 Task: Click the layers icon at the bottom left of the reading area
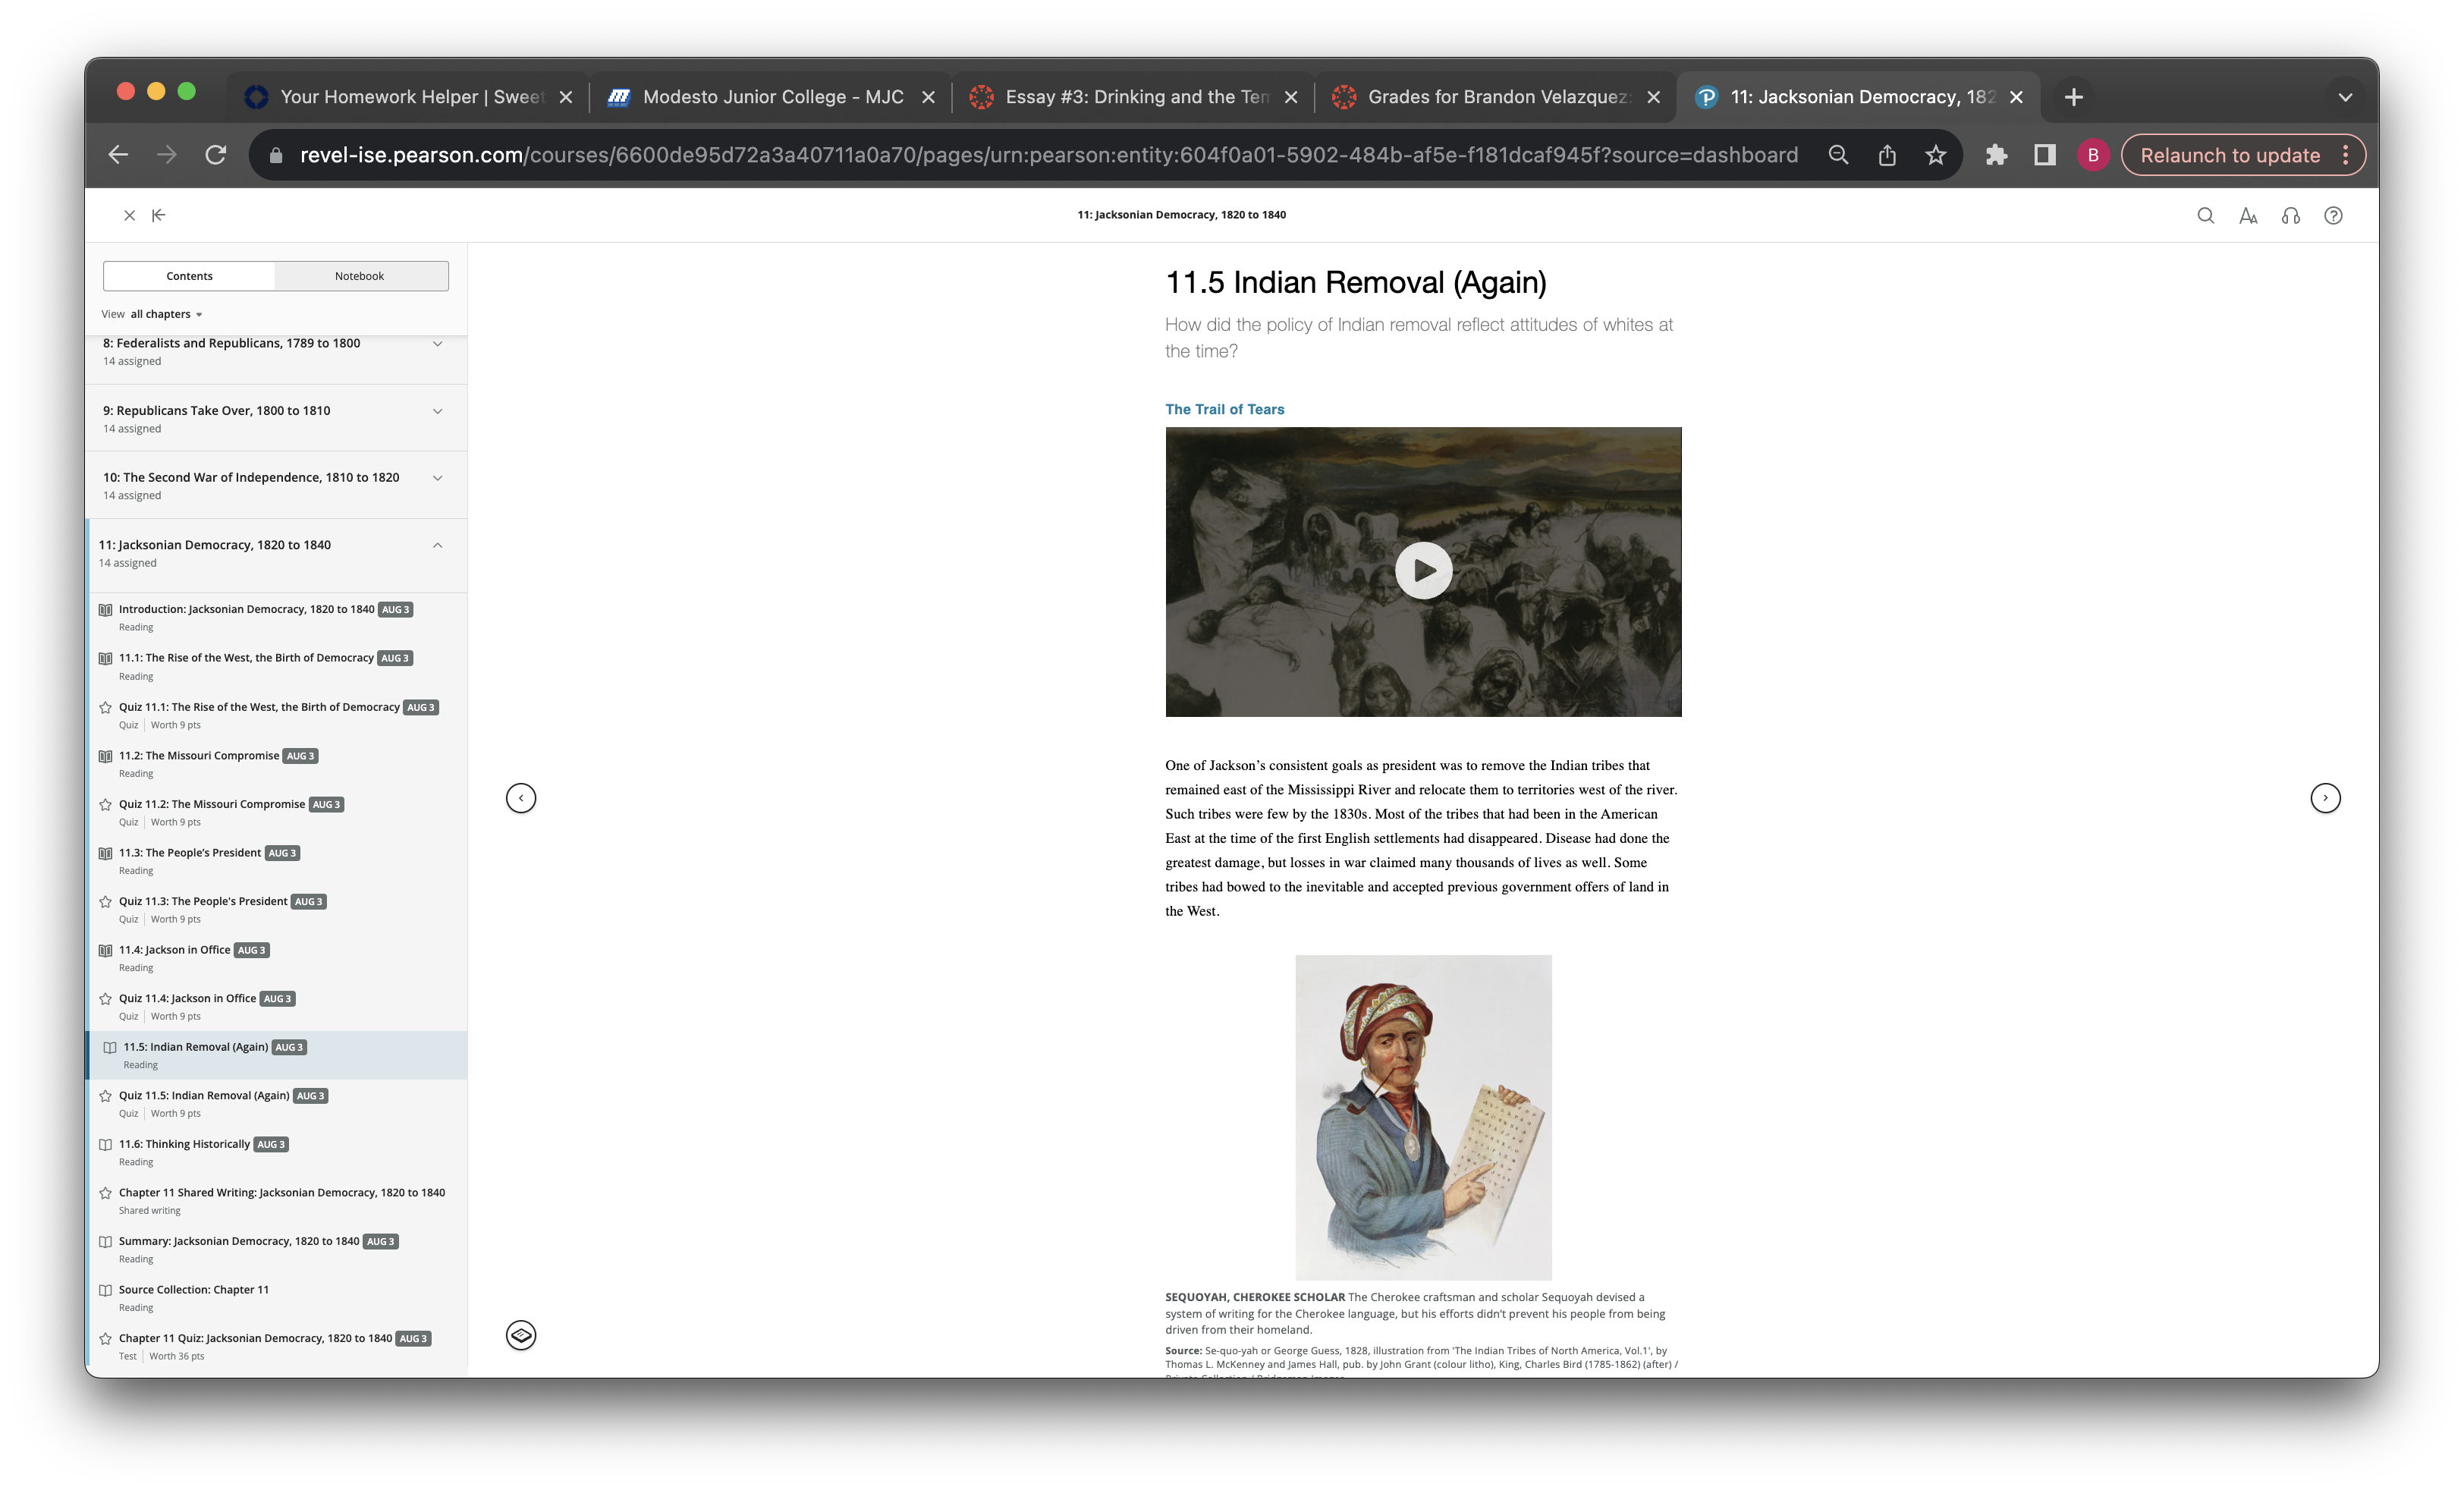(x=521, y=1335)
